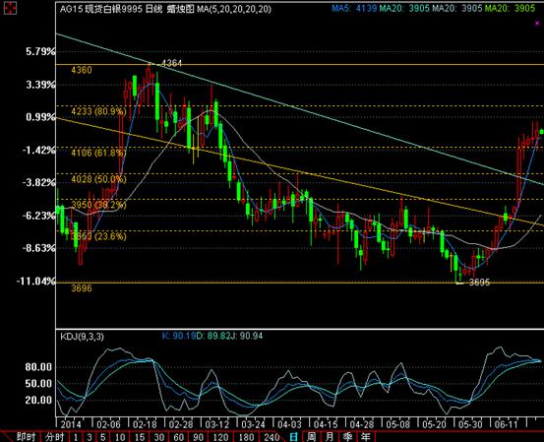Viewport: 544px width, 442px height.
Task: Click the KDJ 80.00 level label
Action: click(x=38, y=367)
